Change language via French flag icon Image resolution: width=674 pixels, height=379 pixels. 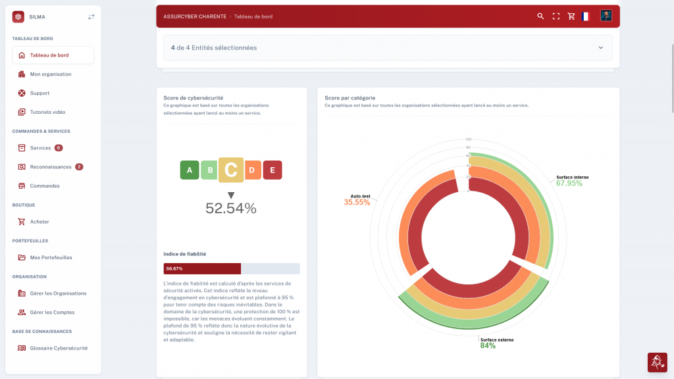[585, 16]
